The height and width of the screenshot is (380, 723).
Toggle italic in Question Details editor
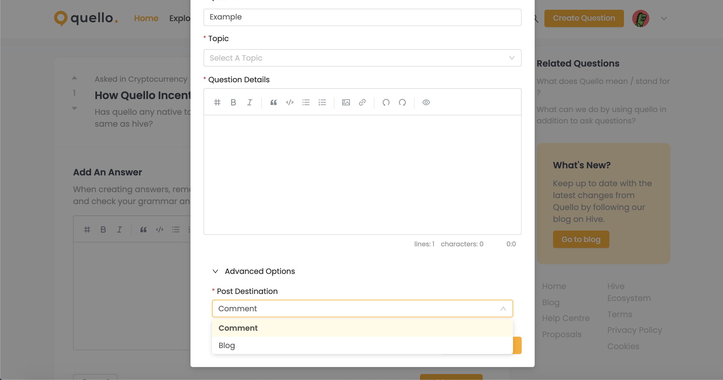tap(249, 102)
